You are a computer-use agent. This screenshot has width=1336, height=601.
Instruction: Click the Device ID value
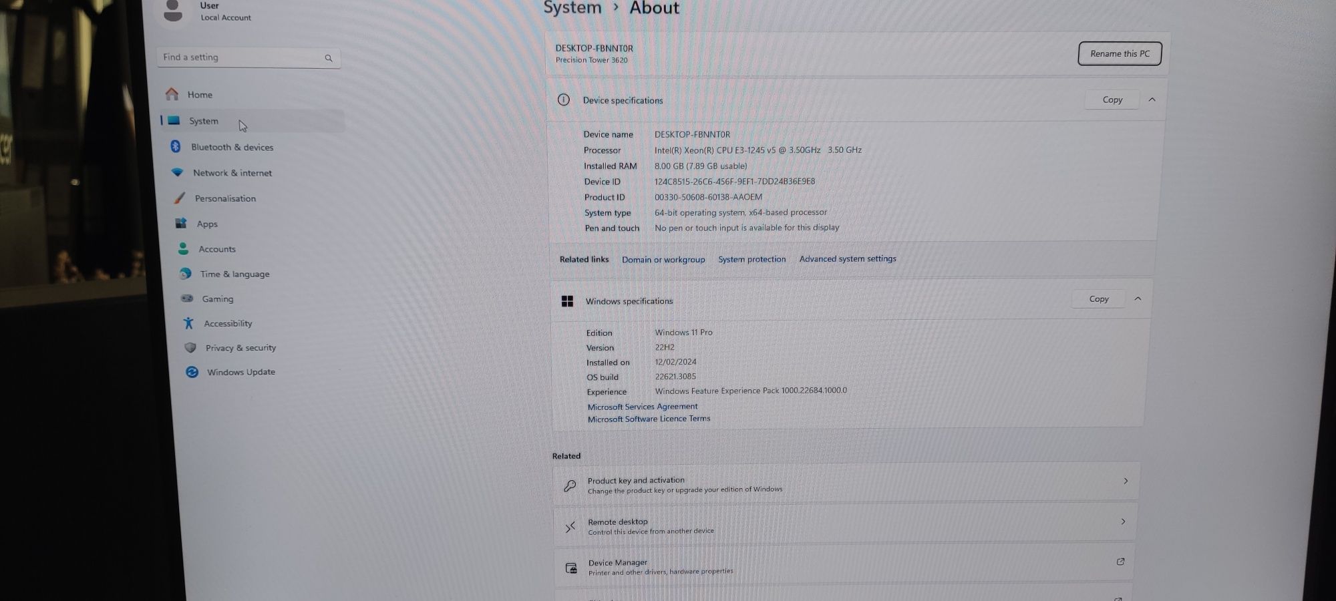click(x=734, y=181)
